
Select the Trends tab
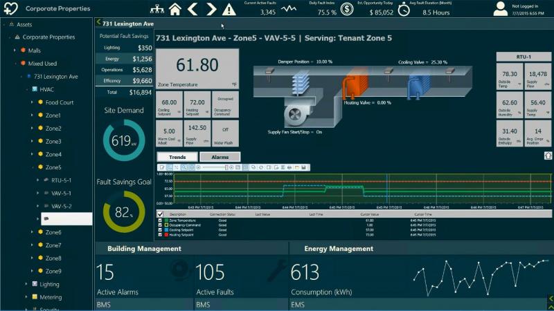177,157
